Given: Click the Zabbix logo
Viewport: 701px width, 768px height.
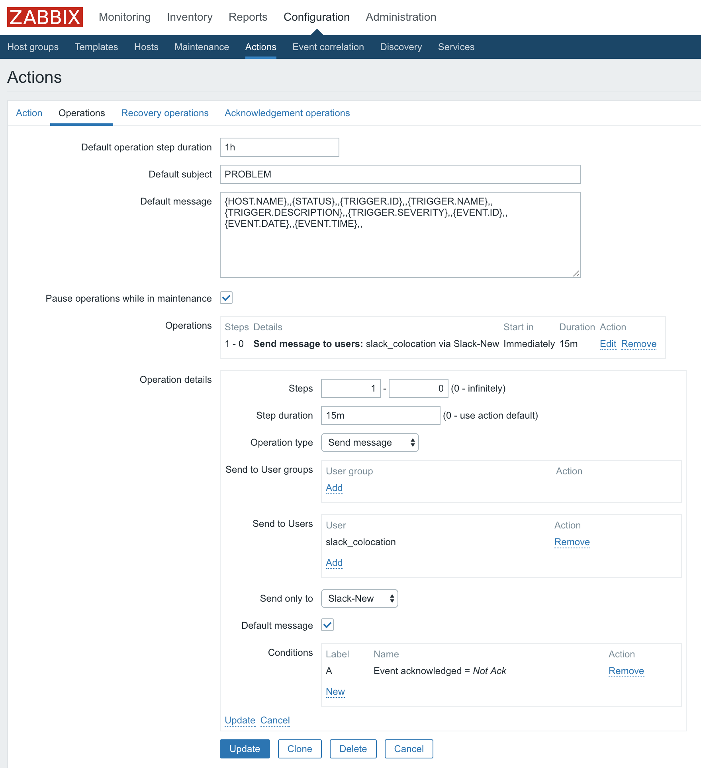Looking at the screenshot, I should (x=45, y=17).
